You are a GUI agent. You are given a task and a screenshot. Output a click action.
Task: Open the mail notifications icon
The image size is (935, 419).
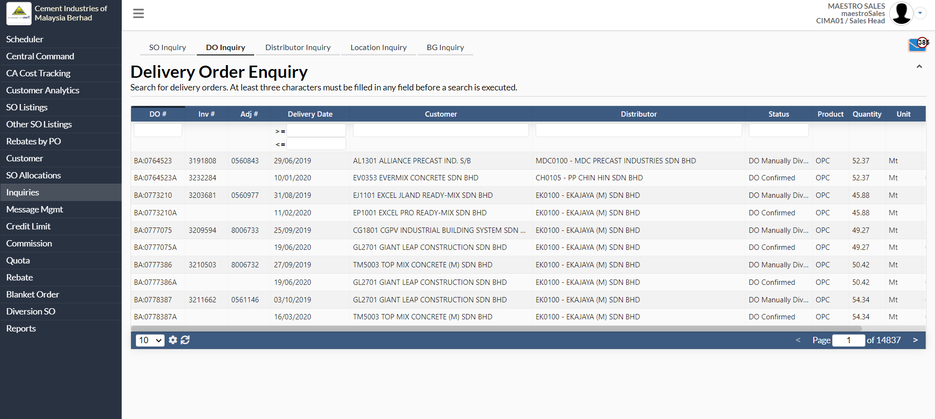[917, 45]
